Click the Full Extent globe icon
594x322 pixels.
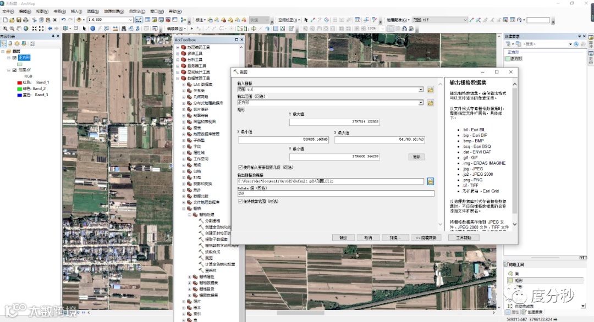coord(26,29)
